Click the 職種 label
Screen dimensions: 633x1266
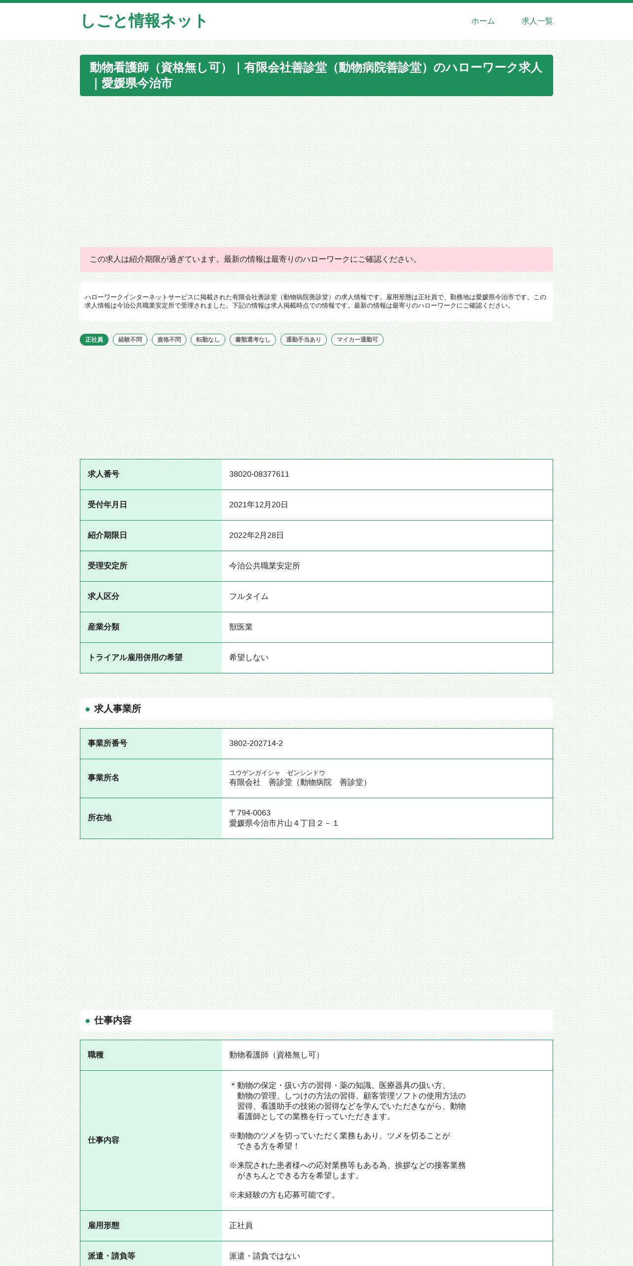(96, 1055)
